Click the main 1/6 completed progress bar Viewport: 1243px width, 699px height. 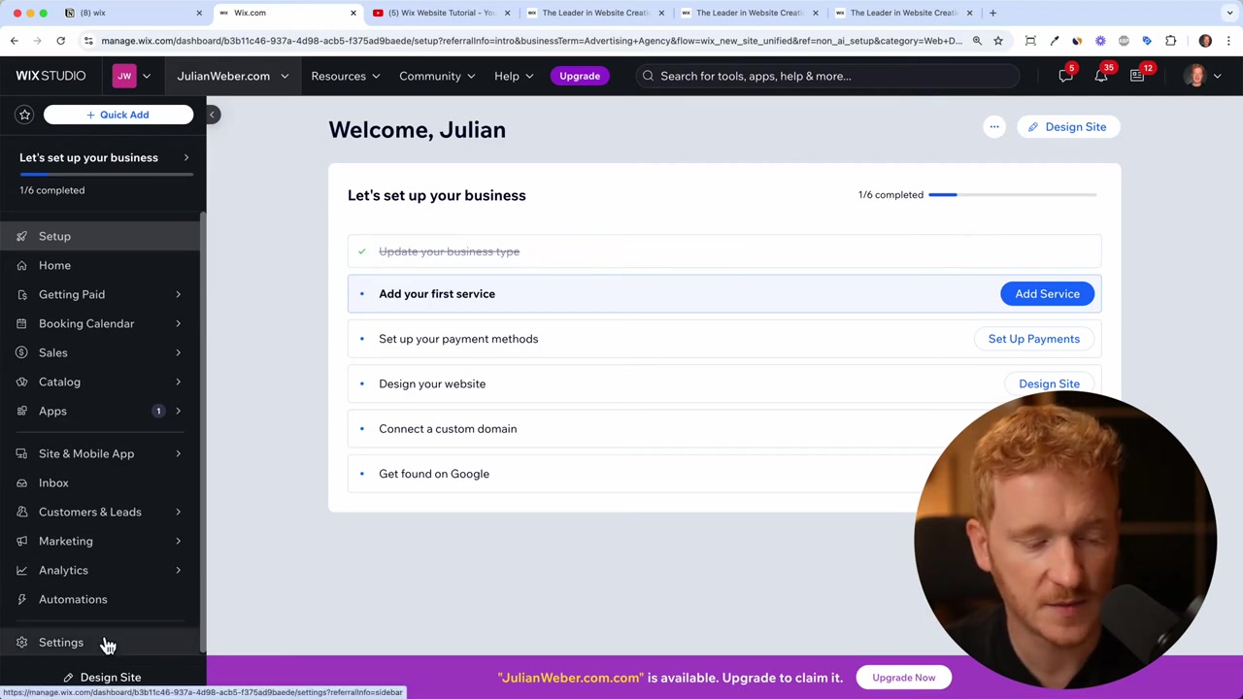(x=1012, y=195)
